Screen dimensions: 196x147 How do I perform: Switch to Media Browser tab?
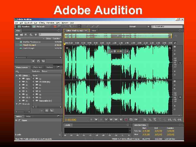click(x=22, y=67)
